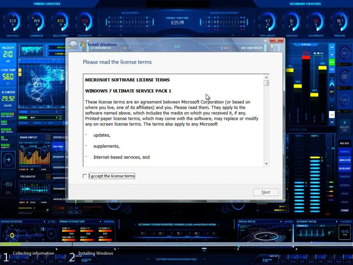This screenshot has width=353, height=265.
Task: Click the paragraph starting 'These license terms are'
Action: pyautogui.click(x=172, y=113)
